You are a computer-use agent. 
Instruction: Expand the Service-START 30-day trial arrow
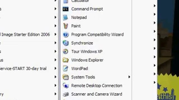[x=55, y=68]
